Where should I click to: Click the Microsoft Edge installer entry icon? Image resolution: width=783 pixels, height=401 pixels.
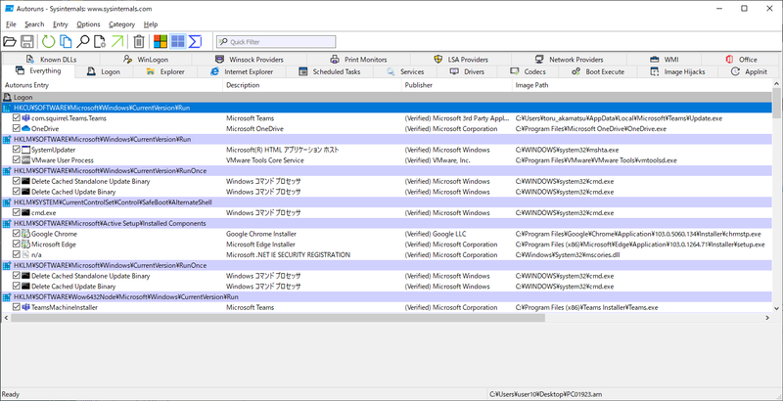point(26,245)
